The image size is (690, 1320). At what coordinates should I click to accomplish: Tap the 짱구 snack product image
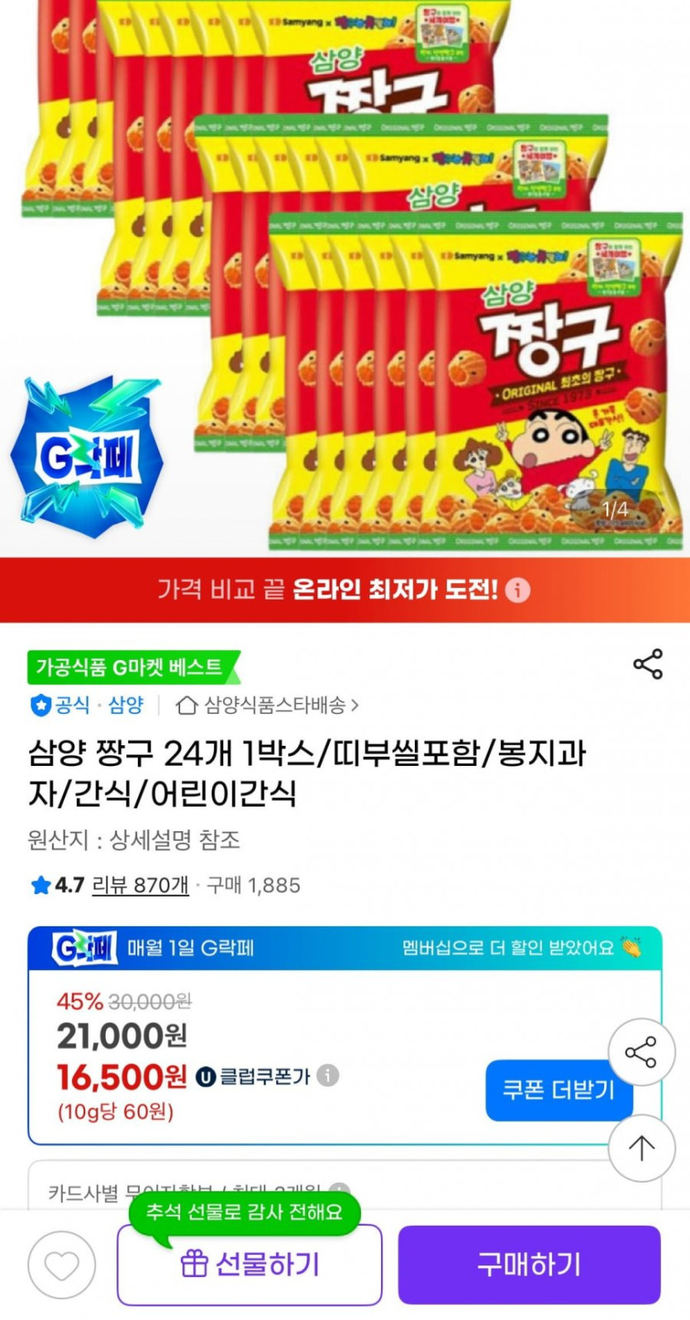(x=345, y=278)
